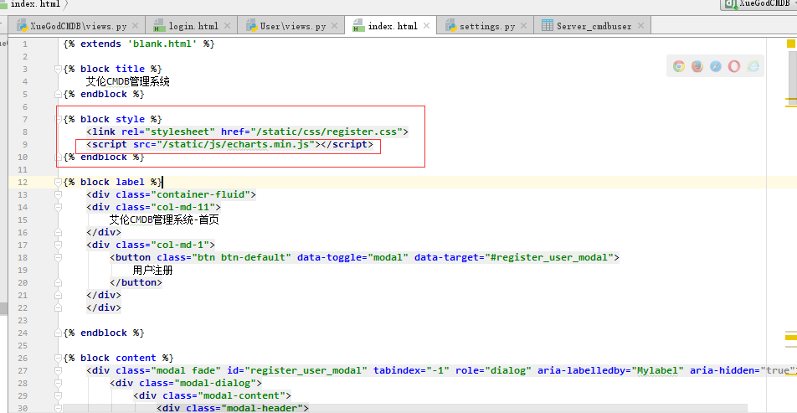Open page preview in Firefox browser icon
The image size is (797, 413).
click(697, 66)
